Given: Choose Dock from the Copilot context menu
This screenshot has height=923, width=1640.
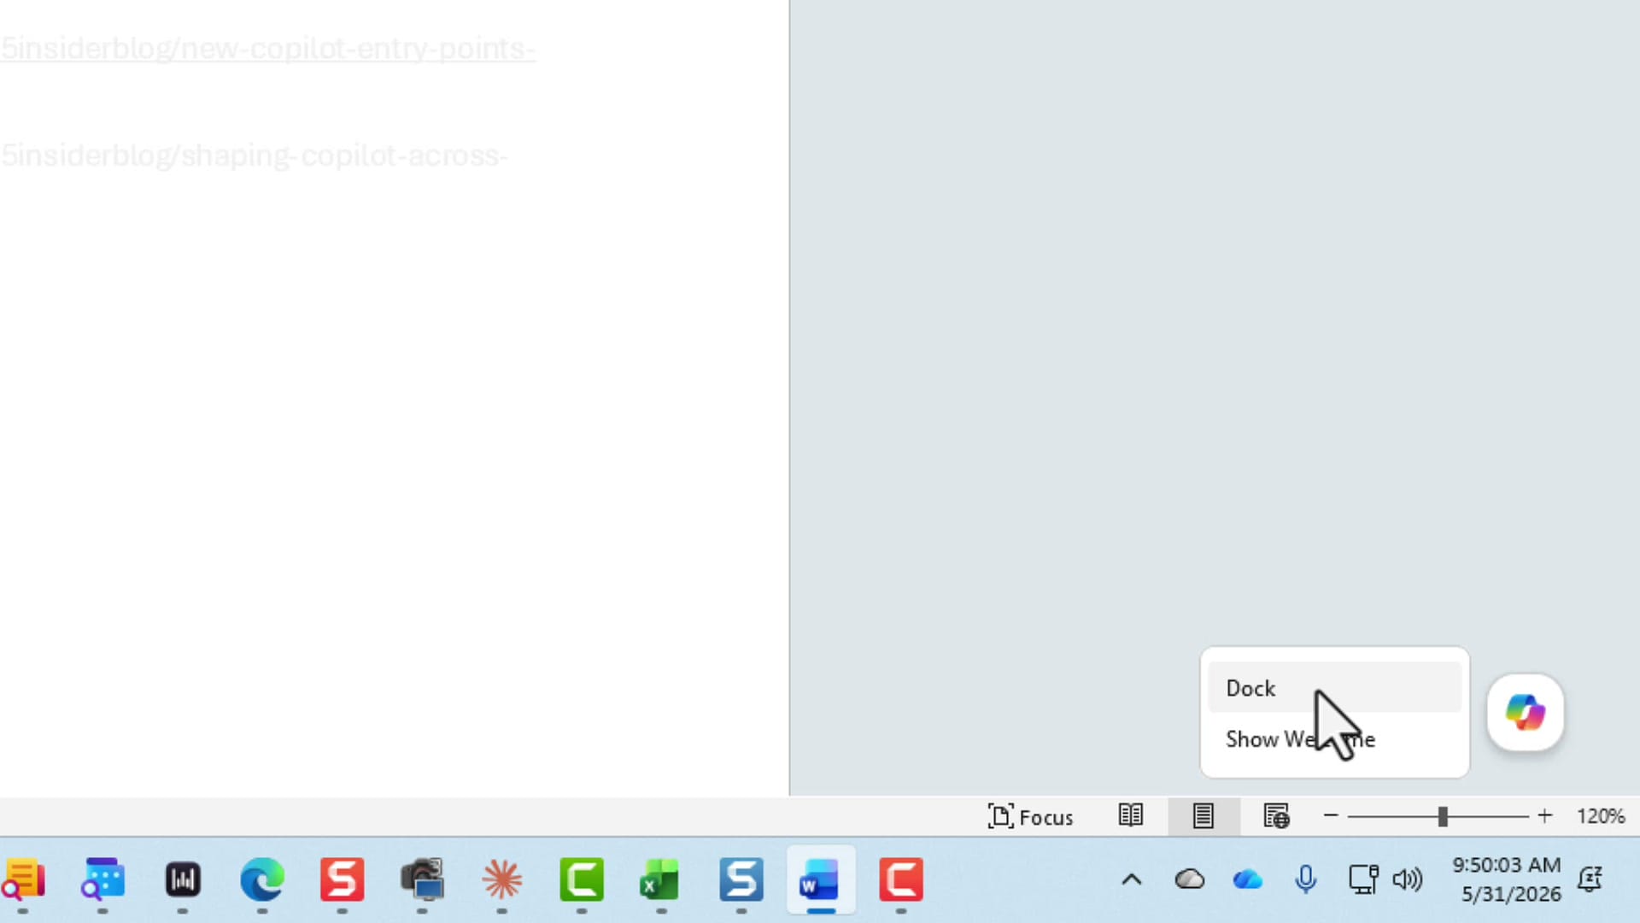Looking at the screenshot, I should [1334, 688].
